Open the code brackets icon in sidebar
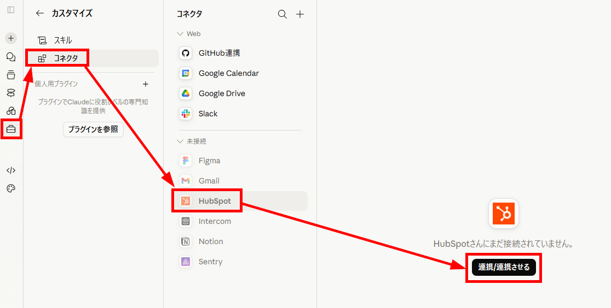This screenshot has width=611, height=308. 11,170
